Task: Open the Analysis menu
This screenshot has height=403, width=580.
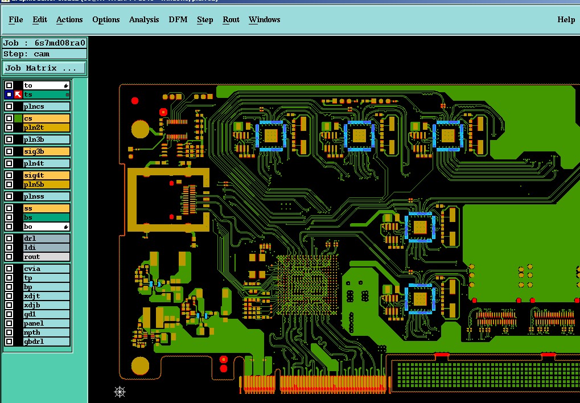Action: [144, 19]
